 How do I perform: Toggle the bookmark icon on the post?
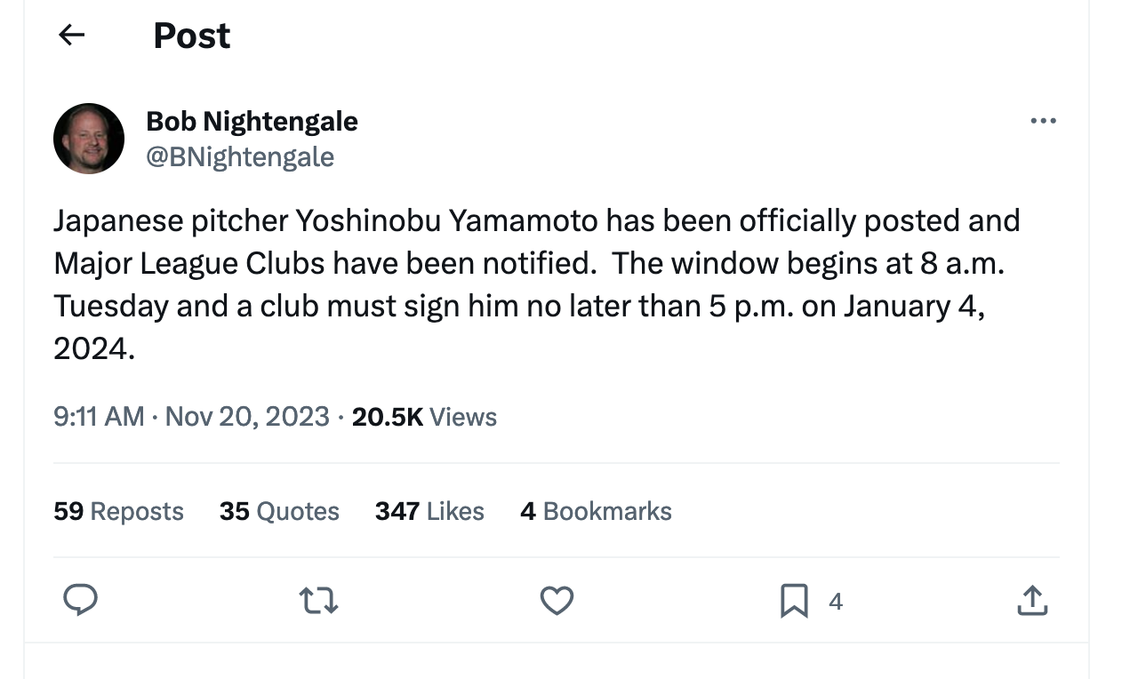point(793,602)
